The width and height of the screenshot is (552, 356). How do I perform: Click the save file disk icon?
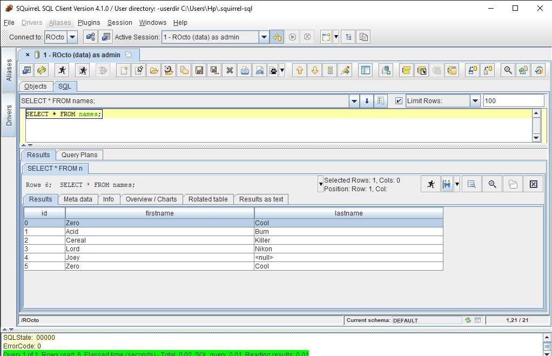point(199,70)
